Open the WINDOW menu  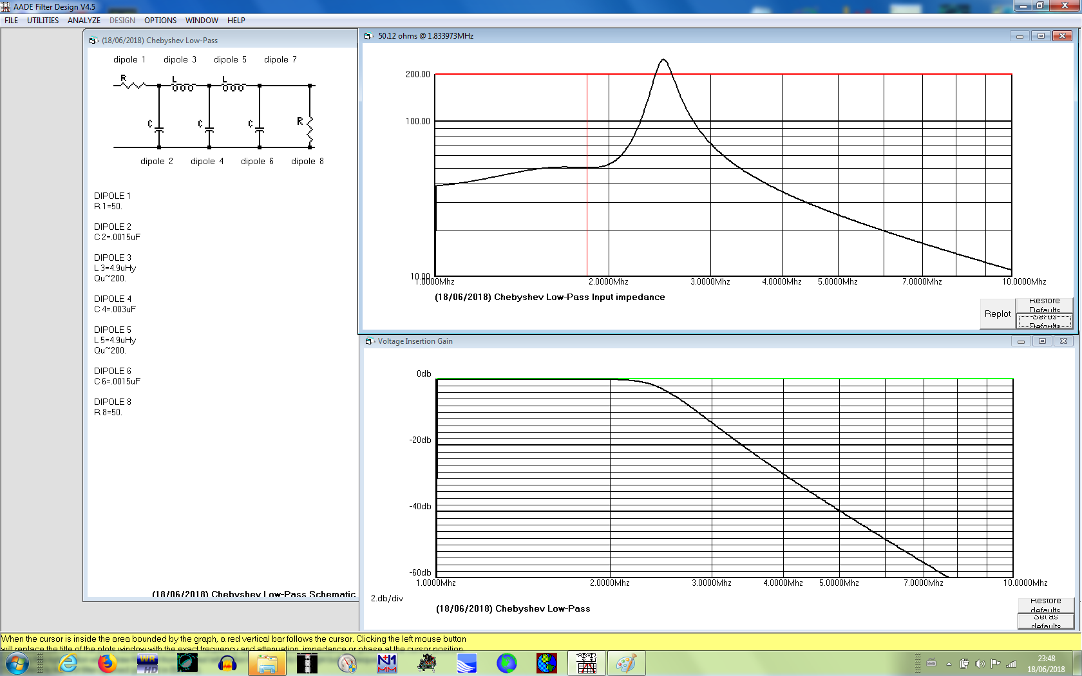[x=202, y=21]
